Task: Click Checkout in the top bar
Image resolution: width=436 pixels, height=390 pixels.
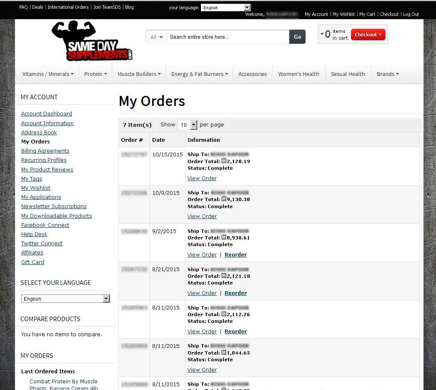Action: (389, 14)
